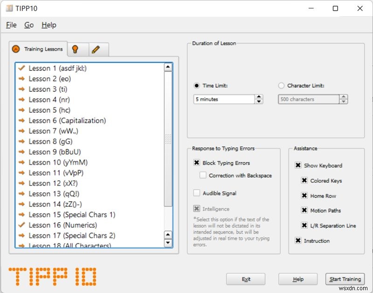Select Lesson 15 (Special Chars 1)

click(x=90, y=215)
